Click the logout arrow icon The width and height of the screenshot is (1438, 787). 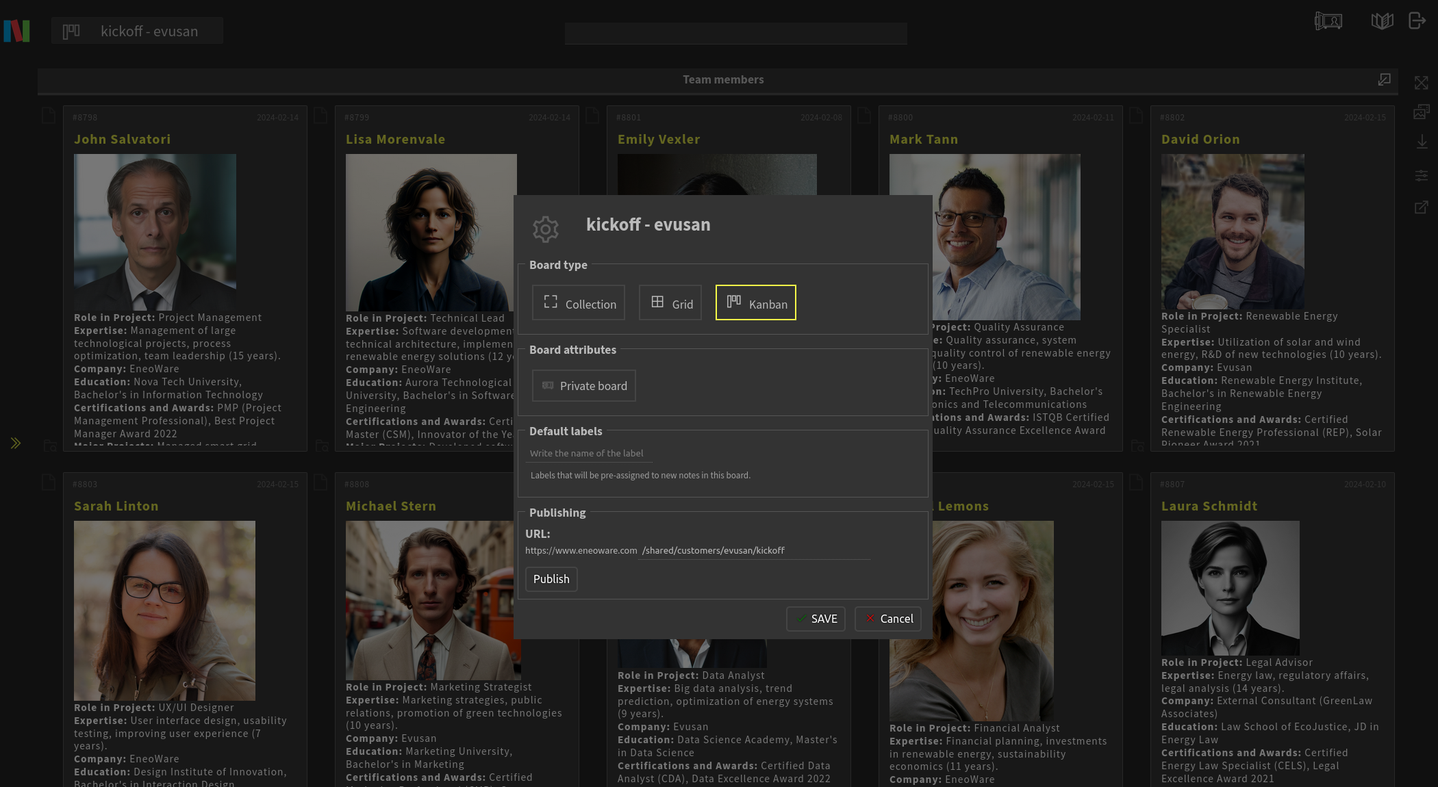(x=1417, y=21)
